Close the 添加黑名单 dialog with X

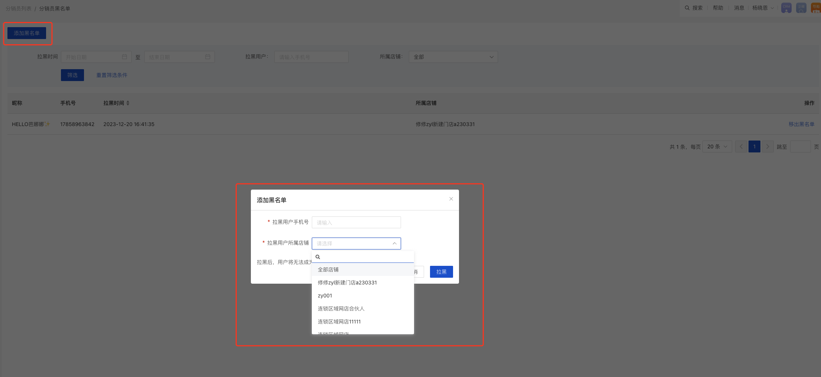point(451,199)
